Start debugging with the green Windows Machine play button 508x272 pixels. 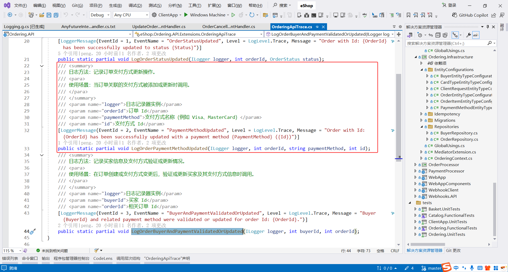186,15
